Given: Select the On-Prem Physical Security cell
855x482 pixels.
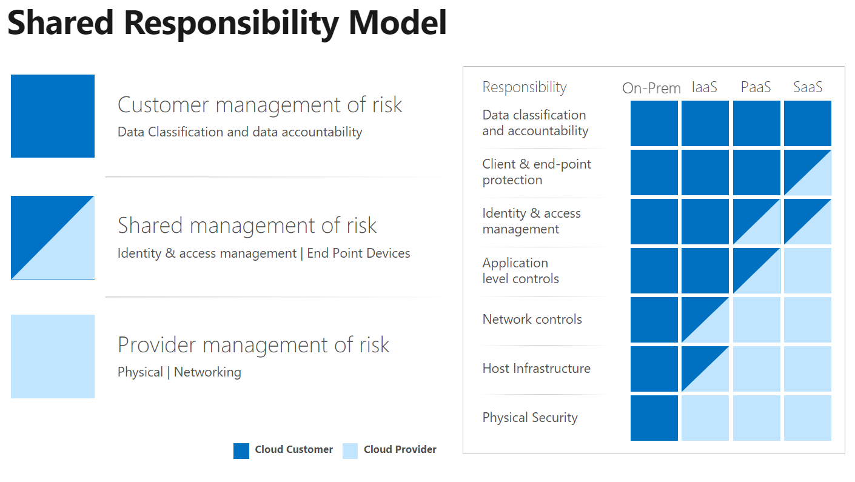Looking at the screenshot, I should point(654,418).
